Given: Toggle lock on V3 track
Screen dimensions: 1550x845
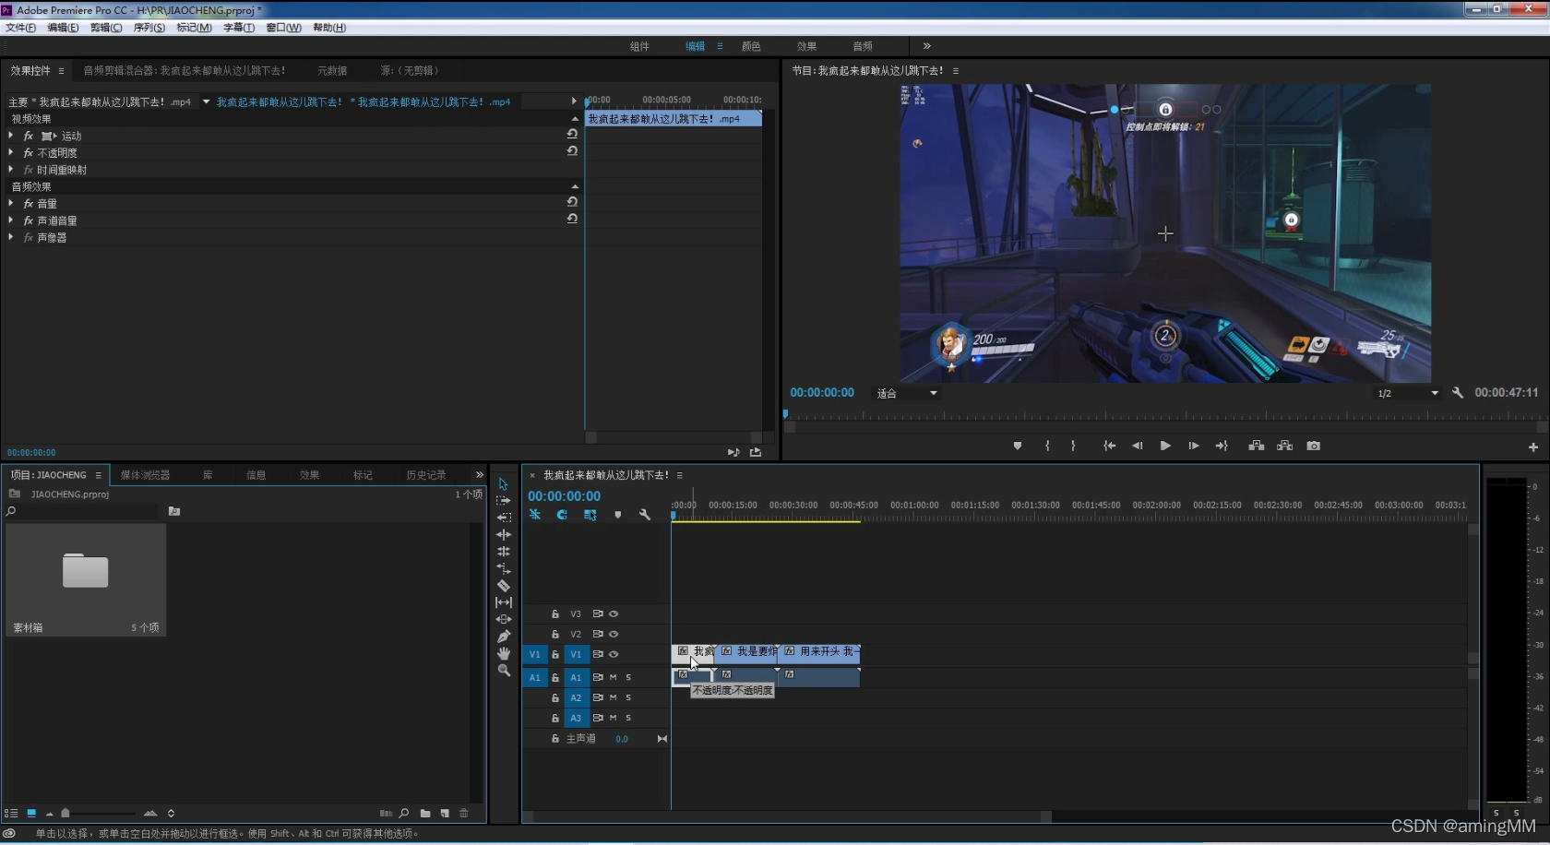Looking at the screenshot, I should tap(555, 613).
